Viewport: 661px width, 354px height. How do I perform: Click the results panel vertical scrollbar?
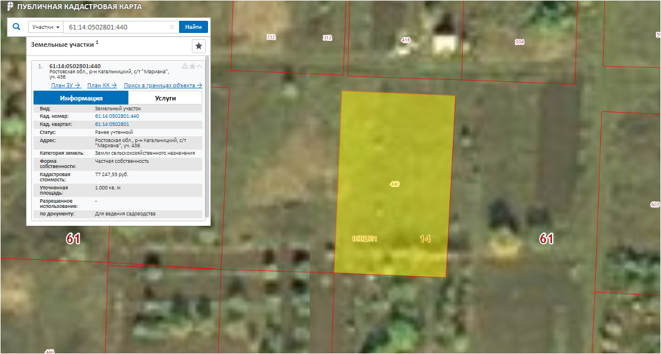click(x=207, y=139)
